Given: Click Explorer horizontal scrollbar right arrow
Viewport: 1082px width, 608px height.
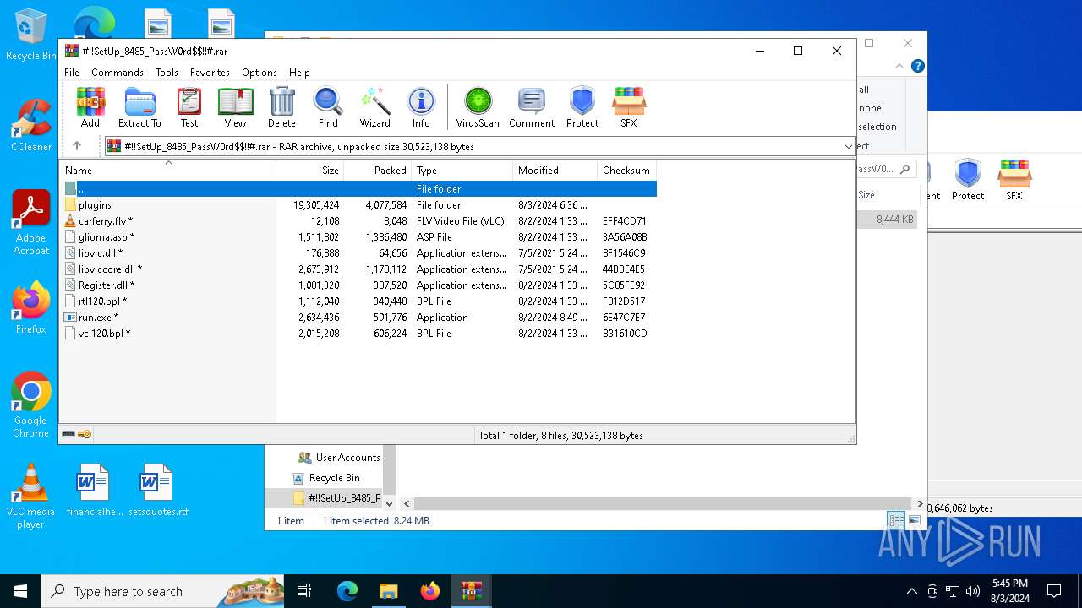Looking at the screenshot, I should (920, 503).
